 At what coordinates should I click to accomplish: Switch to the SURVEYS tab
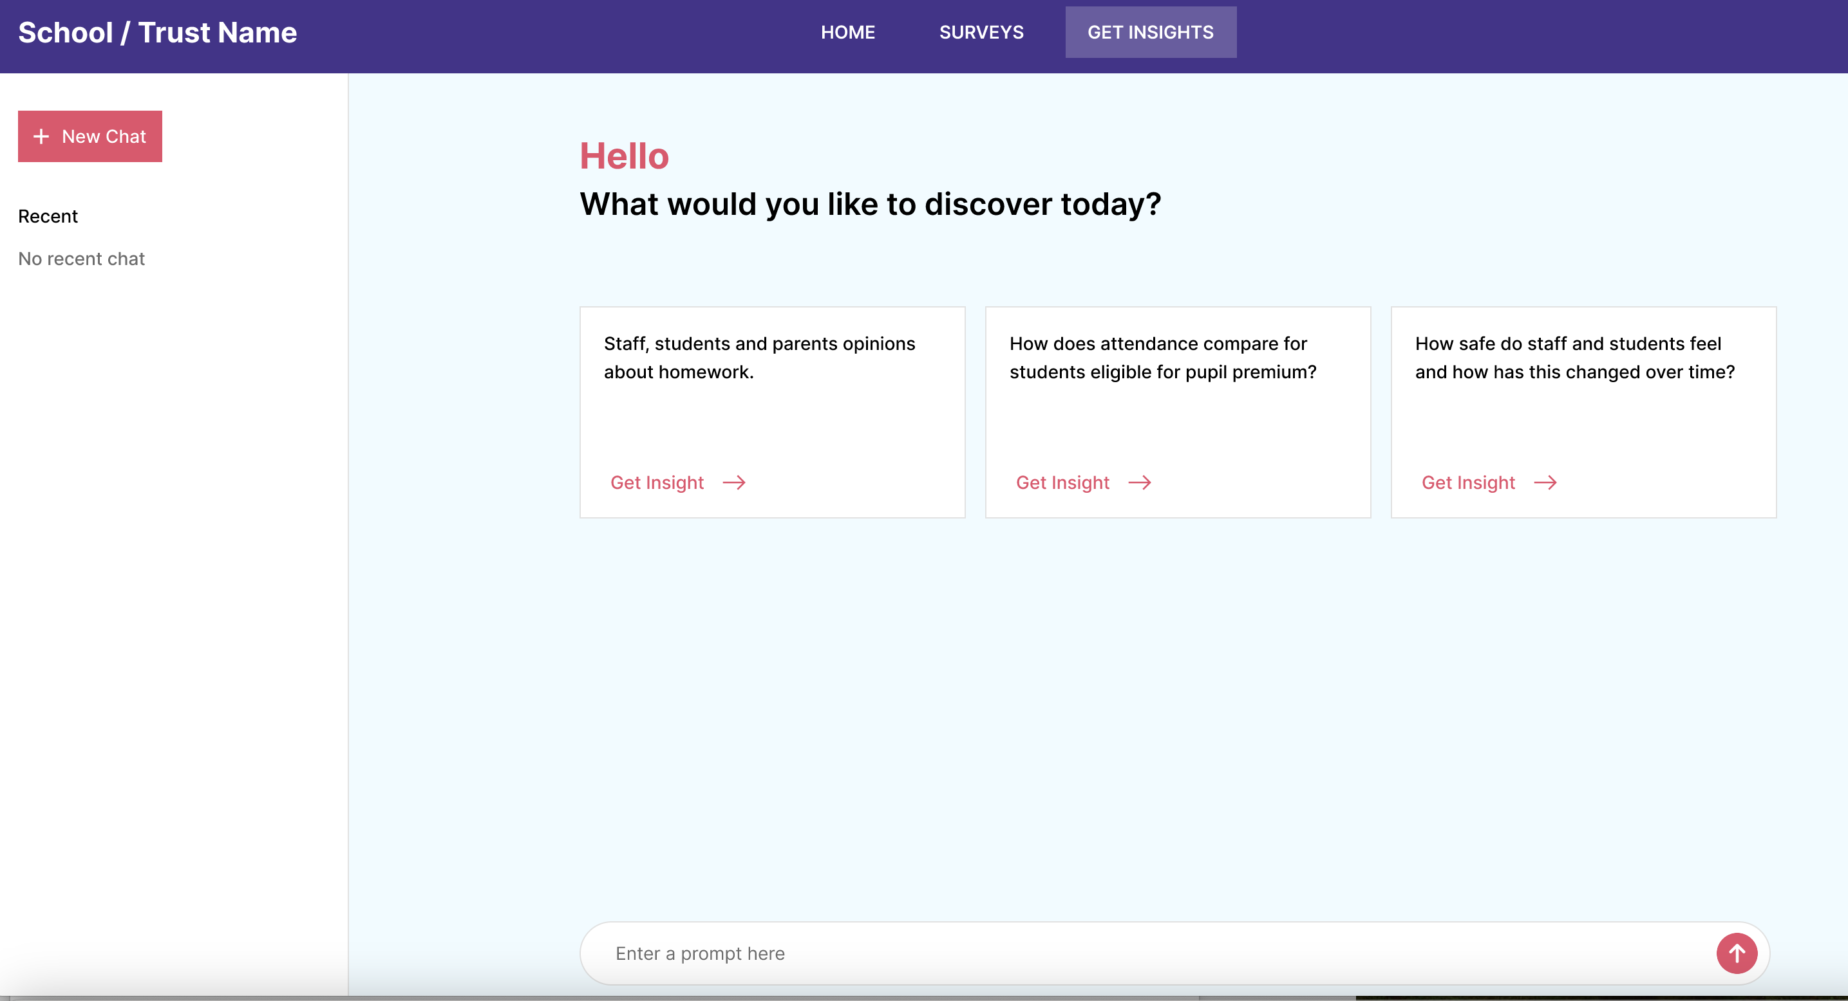tap(981, 32)
